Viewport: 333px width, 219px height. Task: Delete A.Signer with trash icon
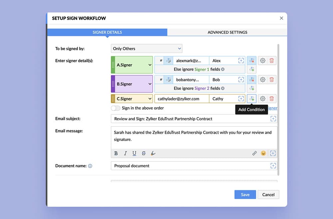pyautogui.click(x=272, y=61)
